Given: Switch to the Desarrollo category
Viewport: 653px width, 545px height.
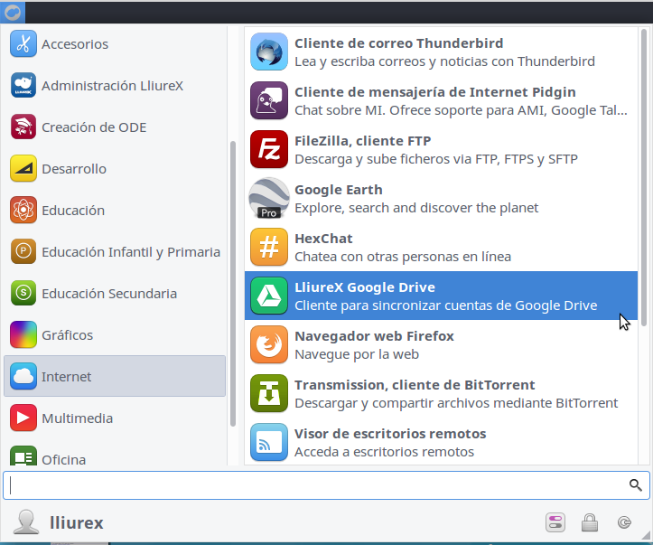Looking at the screenshot, I should (x=73, y=169).
